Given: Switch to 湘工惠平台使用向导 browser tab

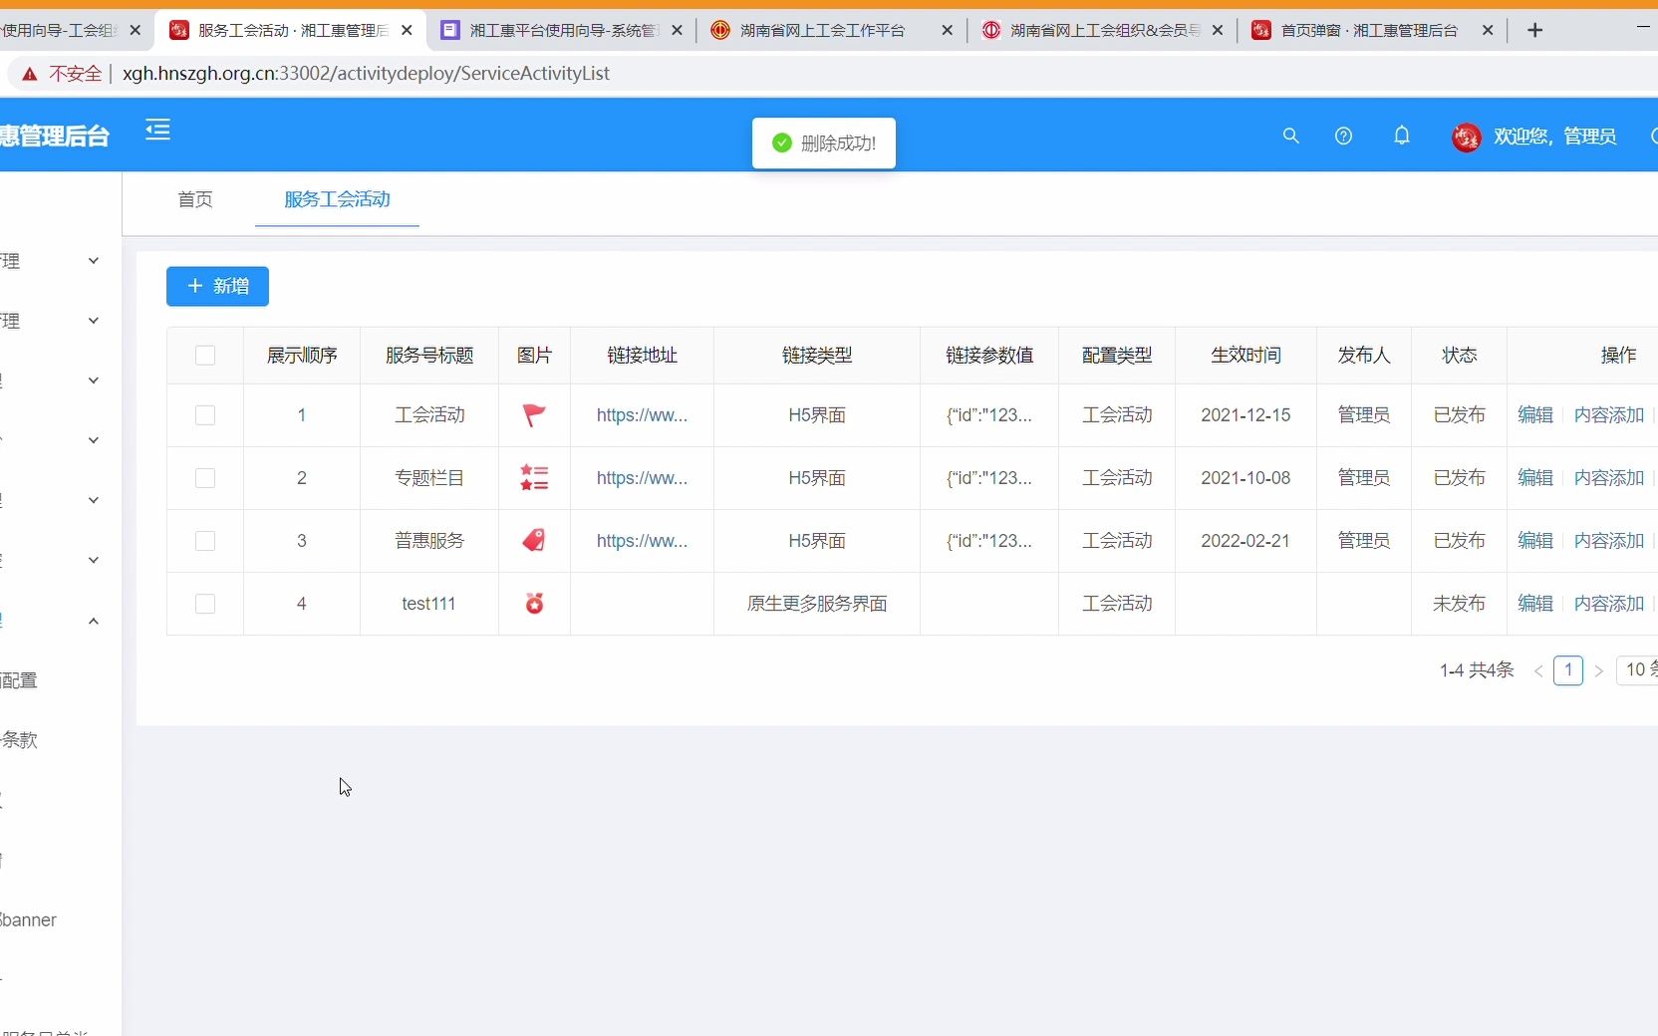Looking at the screenshot, I should coord(561,31).
